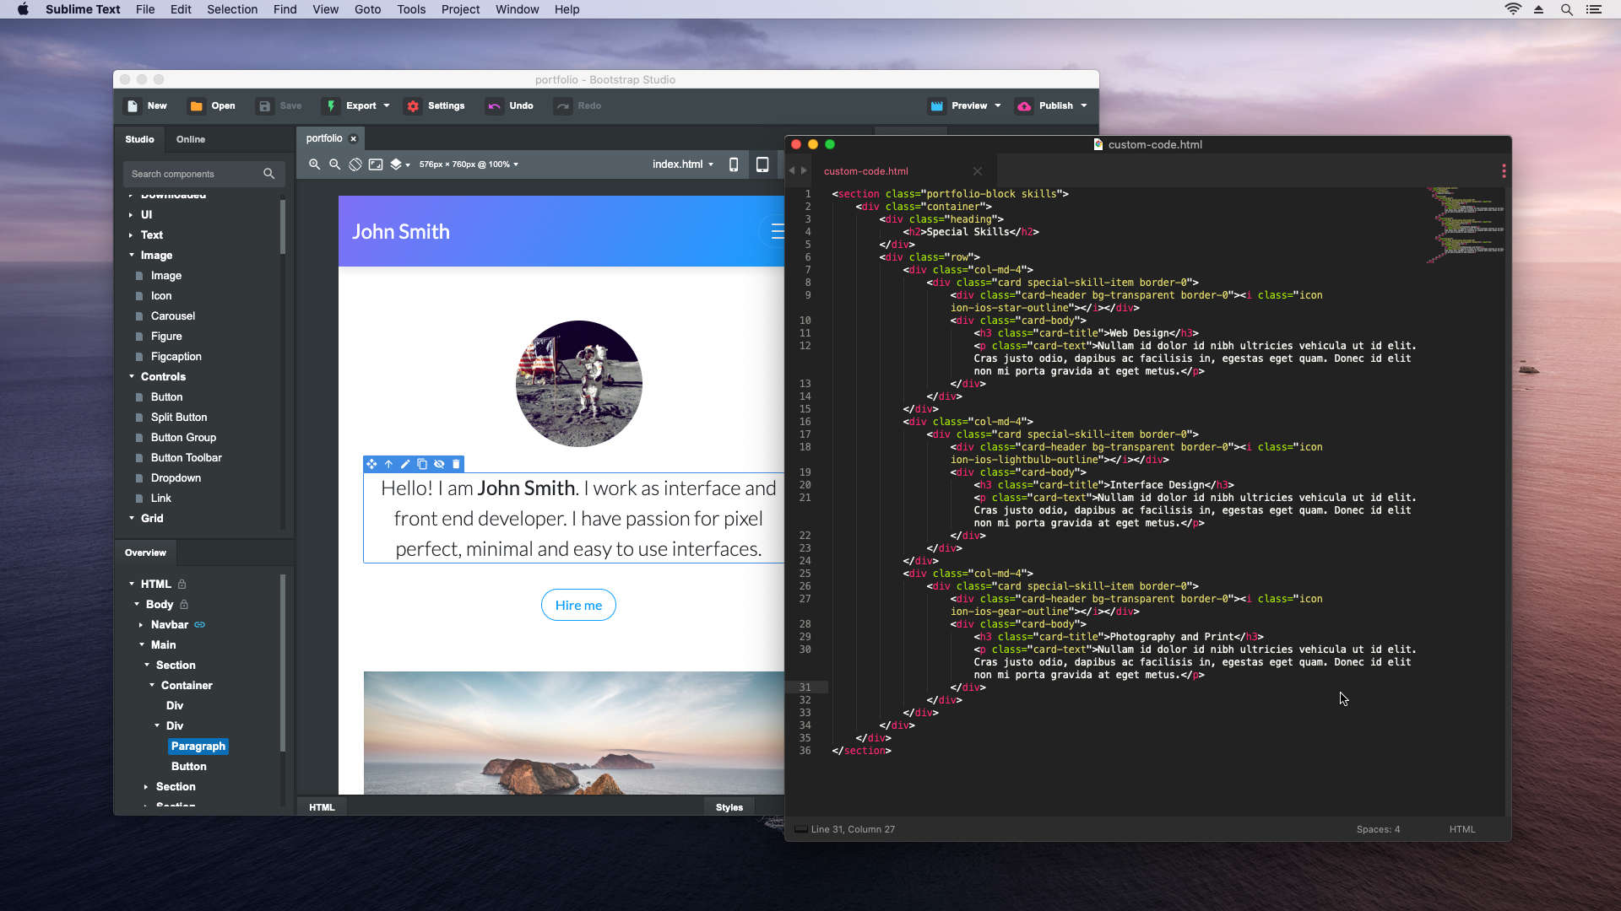This screenshot has height=911, width=1621.
Task: Select the tablet viewport icon
Action: (762, 164)
